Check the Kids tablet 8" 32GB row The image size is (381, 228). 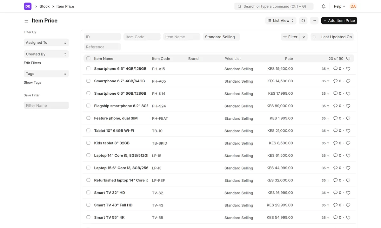(x=88, y=143)
